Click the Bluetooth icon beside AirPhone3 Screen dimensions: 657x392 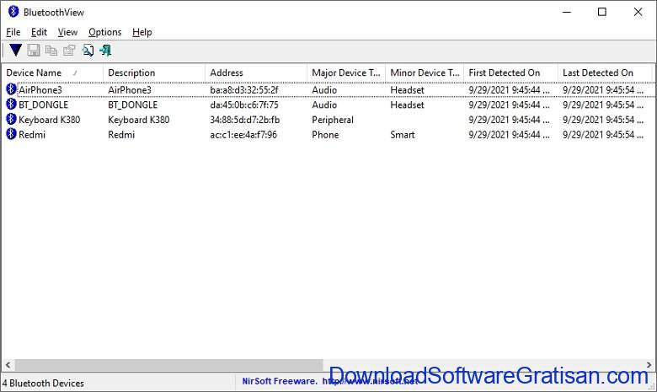tap(11, 89)
